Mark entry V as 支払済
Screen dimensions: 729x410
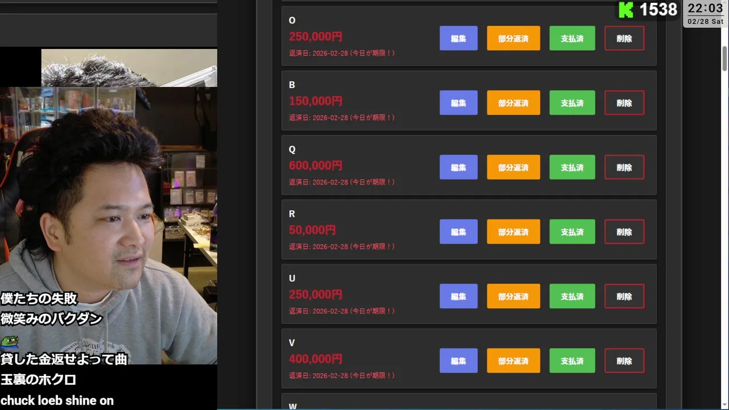coord(572,360)
